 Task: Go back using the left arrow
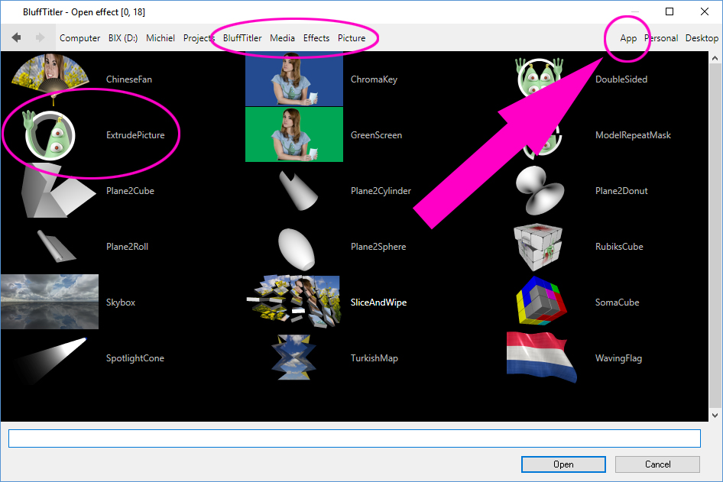(x=16, y=37)
